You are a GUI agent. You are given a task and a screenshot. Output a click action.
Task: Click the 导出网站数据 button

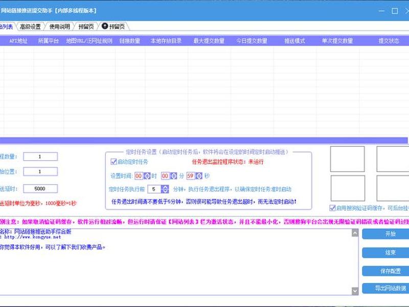point(386,288)
